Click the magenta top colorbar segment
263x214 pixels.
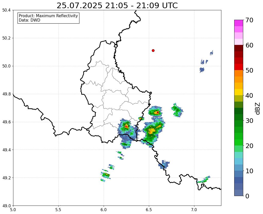pos(239,23)
